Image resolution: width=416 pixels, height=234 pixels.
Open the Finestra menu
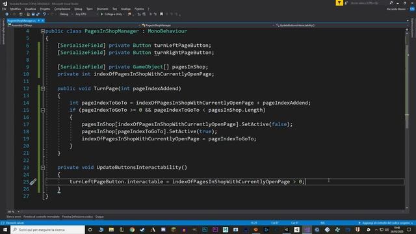(x=139, y=8)
